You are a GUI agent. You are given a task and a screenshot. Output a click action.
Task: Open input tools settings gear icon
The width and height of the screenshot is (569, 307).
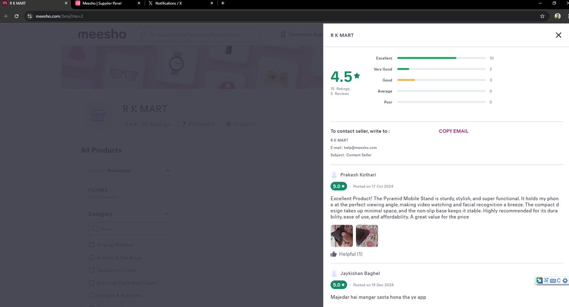(565, 281)
